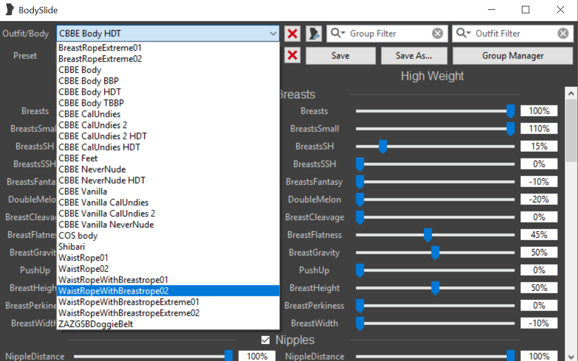578x361 pixels.
Task: Open Outfit Studio via the silhouette icon
Action: pos(314,33)
